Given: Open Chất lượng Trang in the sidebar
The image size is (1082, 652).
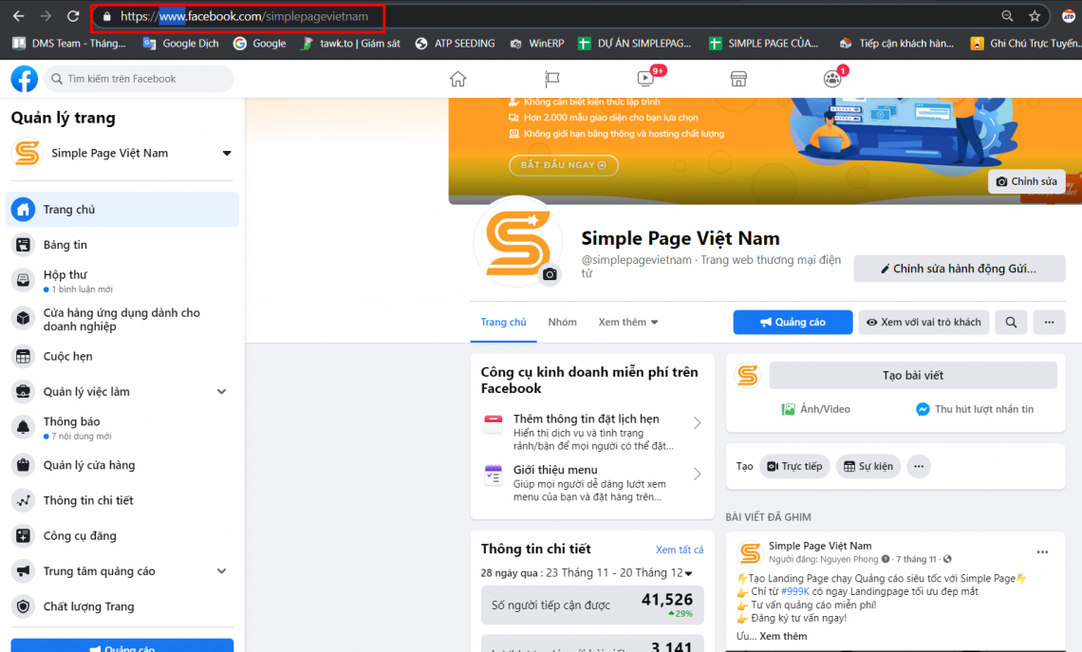Looking at the screenshot, I should tap(122, 606).
